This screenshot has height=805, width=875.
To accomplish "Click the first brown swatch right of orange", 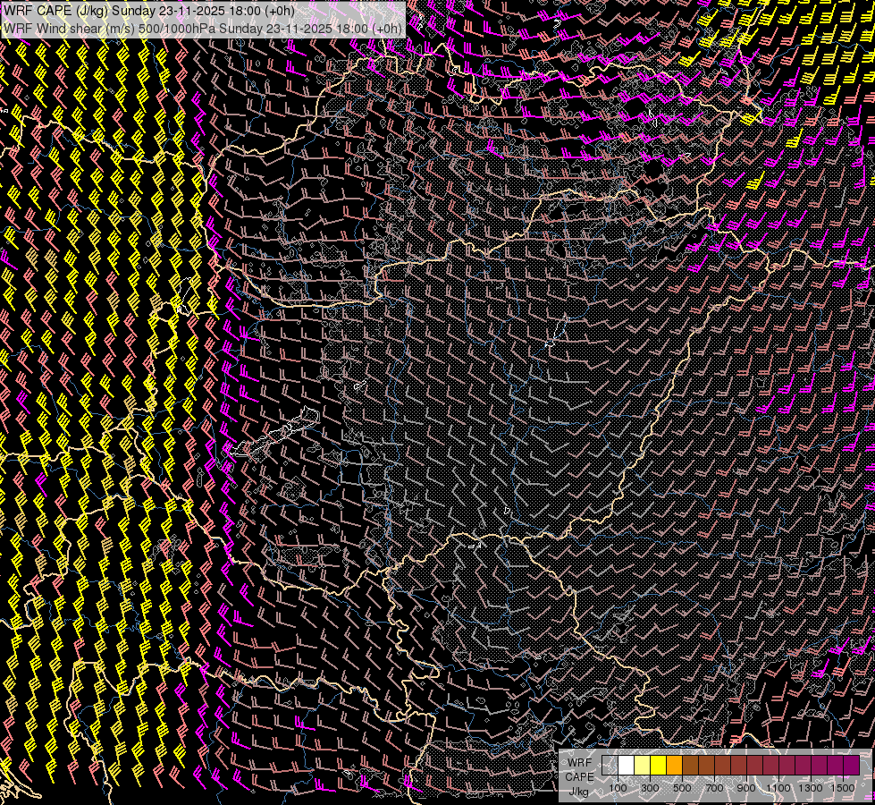I will pos(690,766).
